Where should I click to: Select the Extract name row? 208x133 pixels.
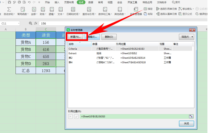click(x=130, y=53)
